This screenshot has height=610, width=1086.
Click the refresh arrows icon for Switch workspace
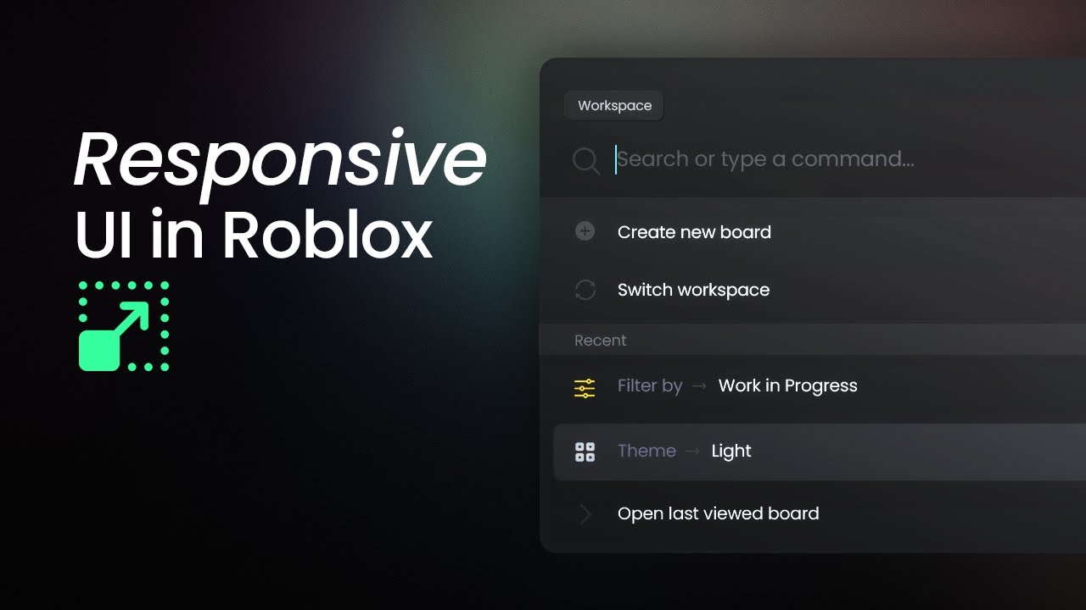pyautogui.click(x=585, y=290)
